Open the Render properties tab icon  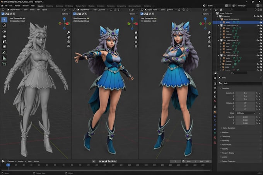coord(215,83)
